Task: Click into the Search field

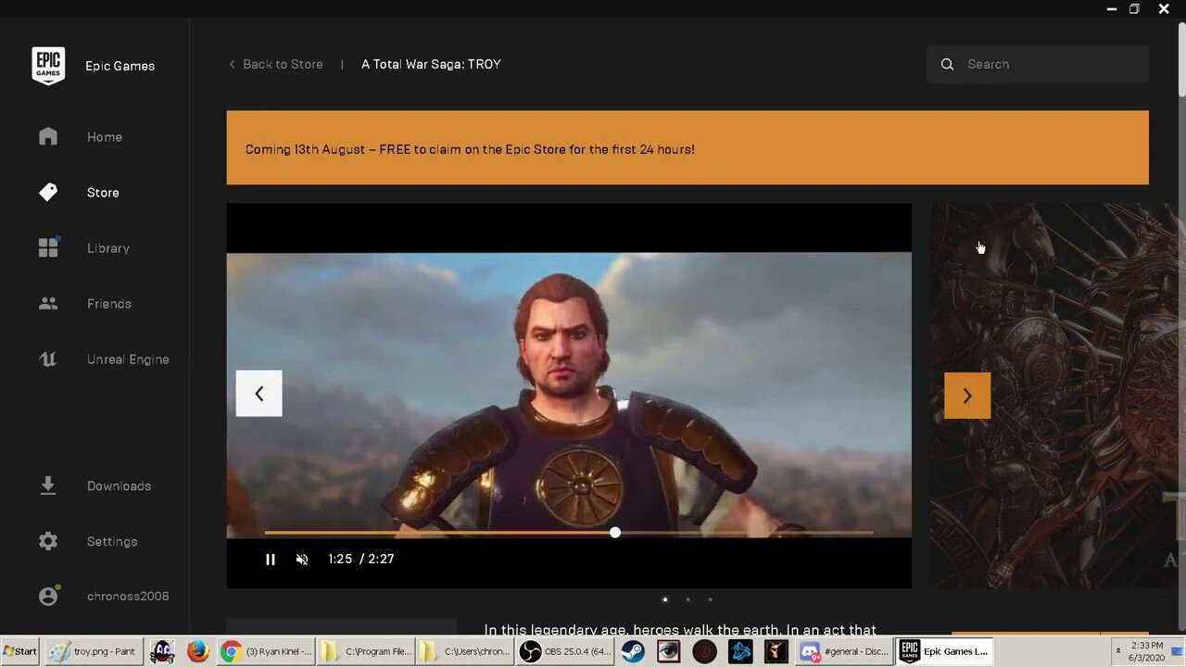Action: pos(1038,64)
